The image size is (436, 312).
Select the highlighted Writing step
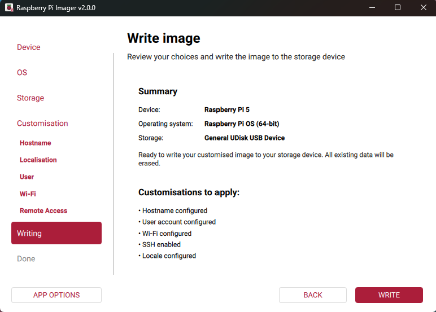[x=56, y=233]
